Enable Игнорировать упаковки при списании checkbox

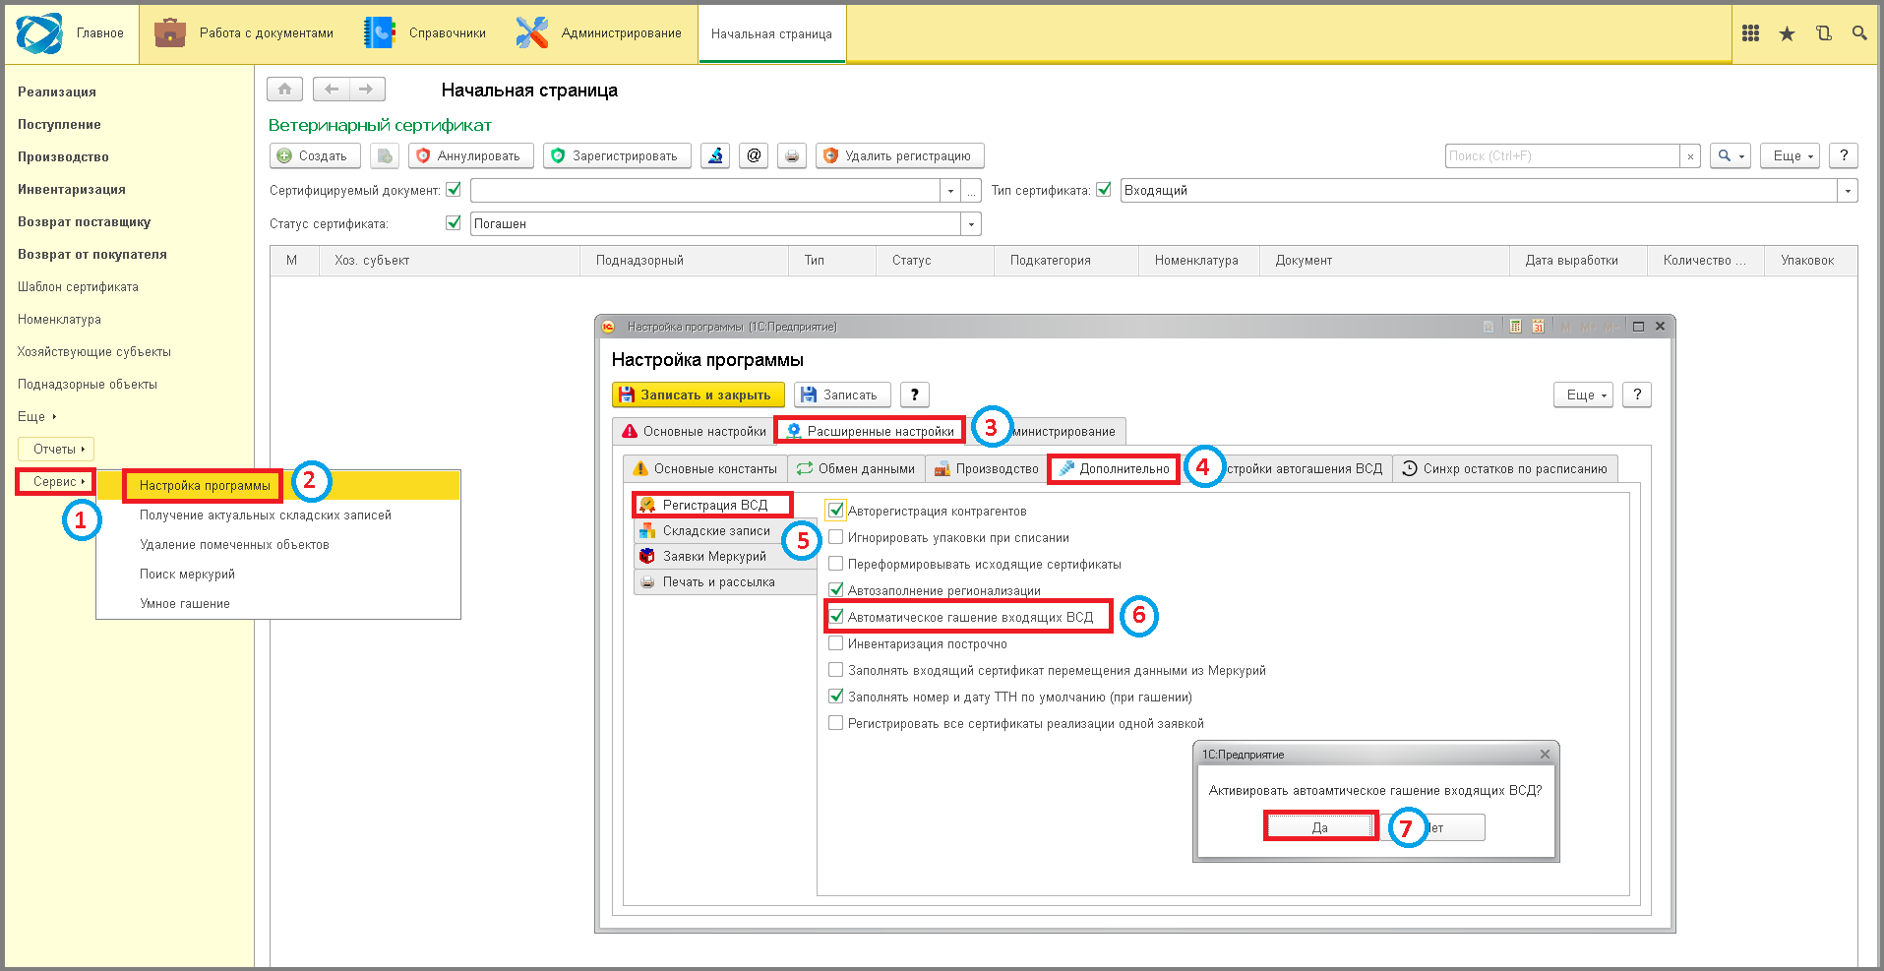pos(836,537)
